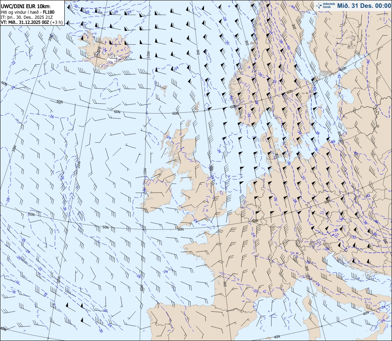392x341 pixels.
Task: Click the island of Ireland
Action: 159,191
